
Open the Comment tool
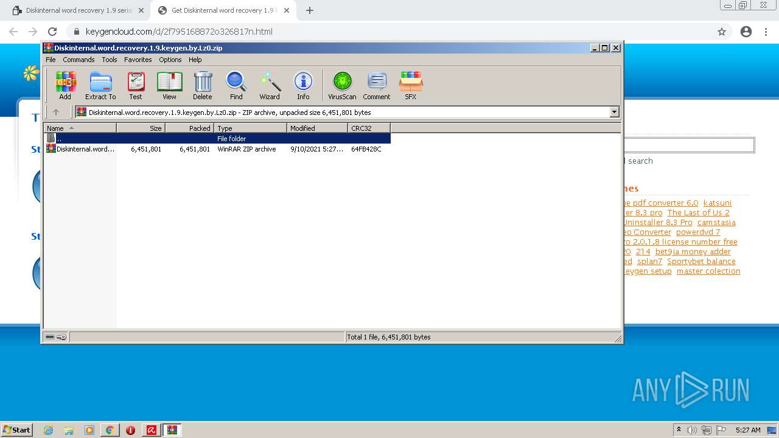pyautogui.click(x=377, y=85)
